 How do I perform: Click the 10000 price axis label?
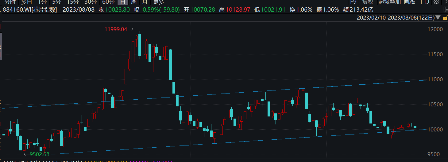[436, 130]
